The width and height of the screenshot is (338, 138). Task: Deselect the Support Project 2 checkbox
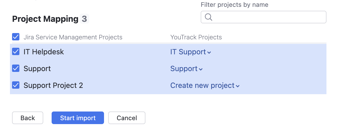pos(16,85)
